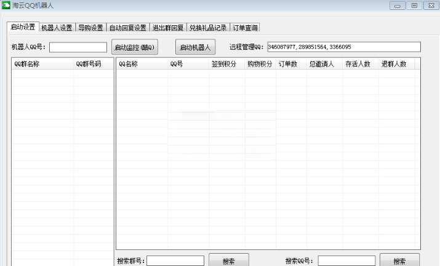Image resolution: width=440 pixels, height=266 pixels.
Task: Focus the 搜索群号 input field
Action: pos(175,261)
